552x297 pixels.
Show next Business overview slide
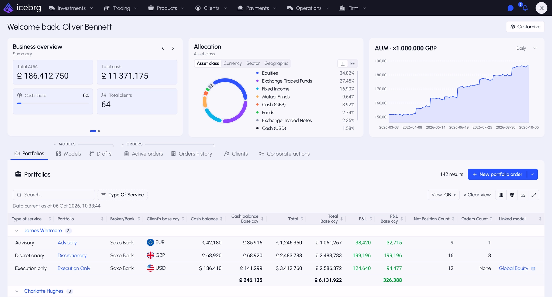click(x=173, y=48)
